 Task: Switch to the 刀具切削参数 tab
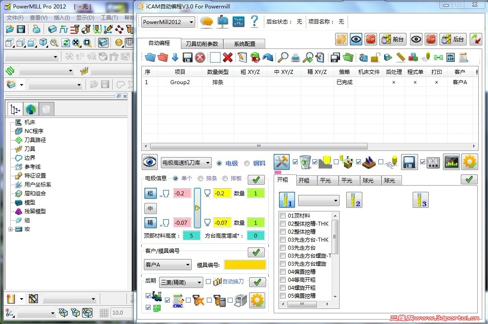pos(202,44)
